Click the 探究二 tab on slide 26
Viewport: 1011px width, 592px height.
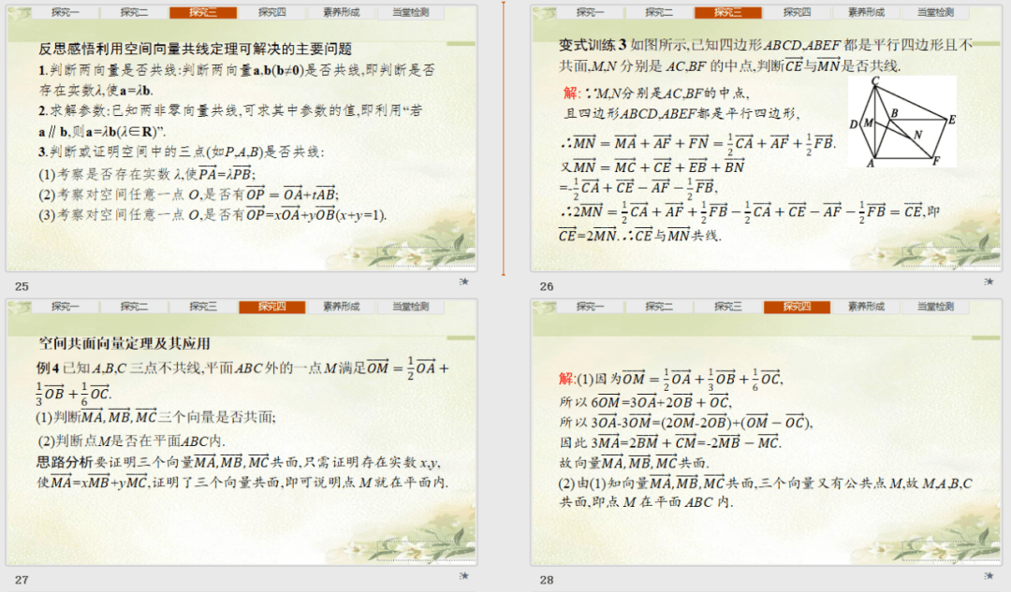pyautogui.click(x=659, y=12)
